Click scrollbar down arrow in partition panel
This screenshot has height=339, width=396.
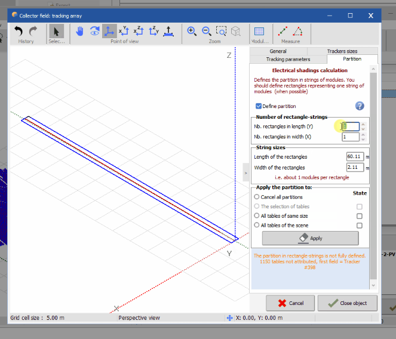click(x=373, y=285)
